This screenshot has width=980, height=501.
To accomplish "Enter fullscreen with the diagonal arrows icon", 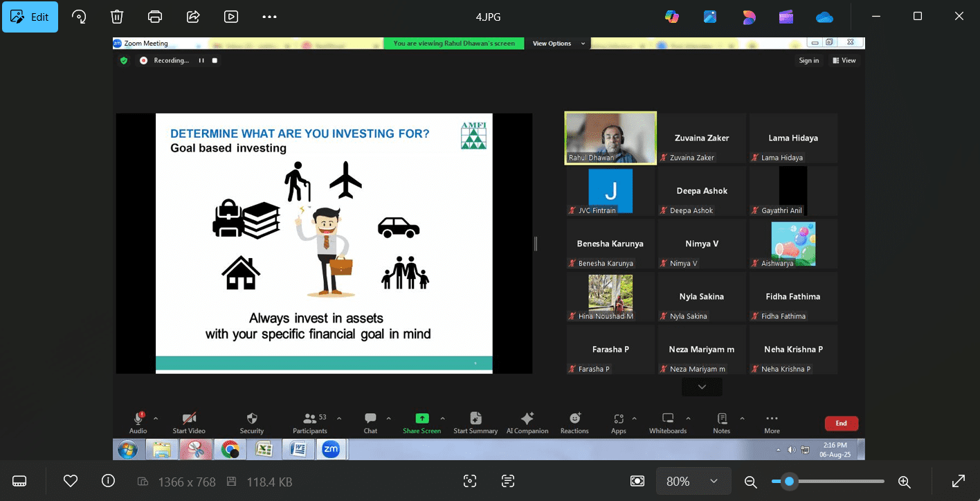I will tap(959, 481).
